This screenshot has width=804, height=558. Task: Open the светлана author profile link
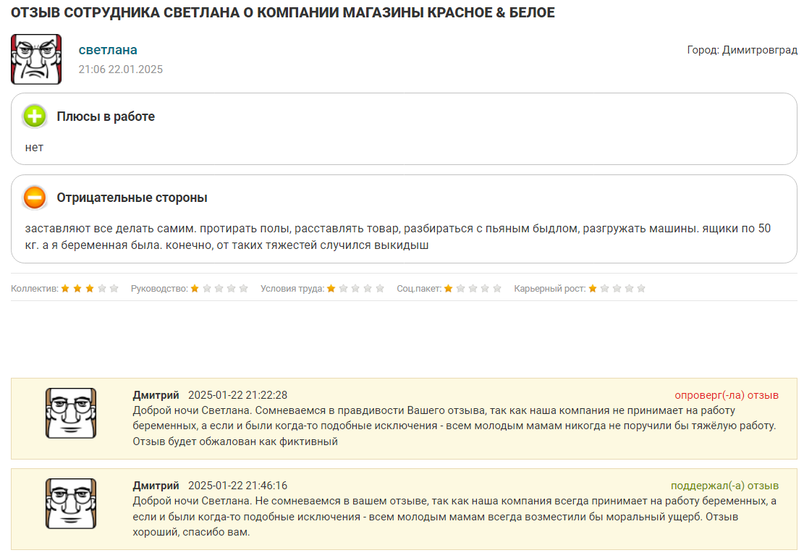point(108,50)
